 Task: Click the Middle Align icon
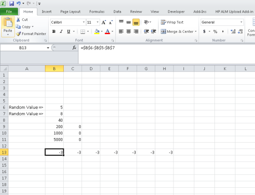[128, 22]
